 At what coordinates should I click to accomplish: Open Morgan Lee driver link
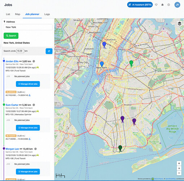(x=12, y=149)
